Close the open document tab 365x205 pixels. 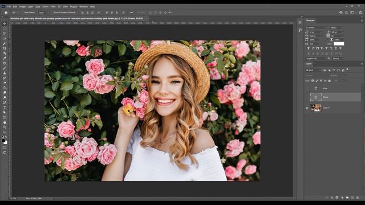click(x=147, y=18)
